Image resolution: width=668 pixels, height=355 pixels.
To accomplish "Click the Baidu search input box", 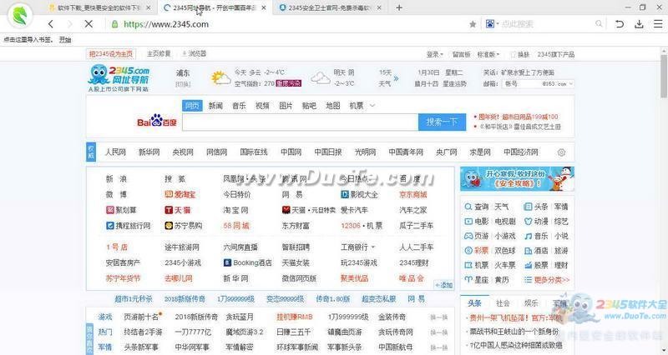I will 301,122.
